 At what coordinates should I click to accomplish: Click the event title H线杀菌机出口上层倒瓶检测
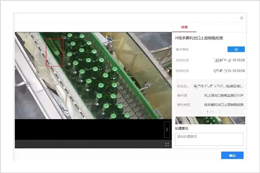(x=199, y=38)
